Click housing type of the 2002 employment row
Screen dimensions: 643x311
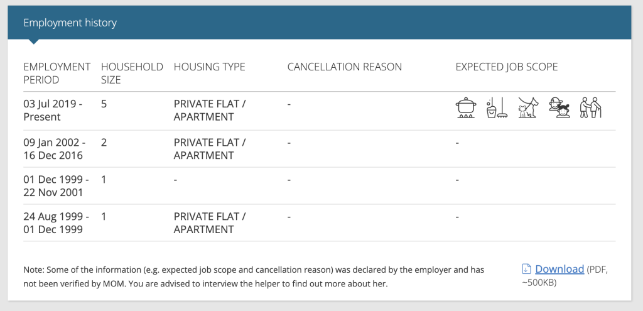209,149
